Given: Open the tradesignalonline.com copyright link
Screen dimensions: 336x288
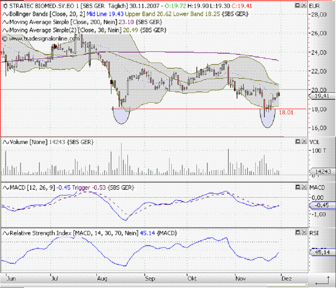Looking at the screenshot, I should coord(41,39).
